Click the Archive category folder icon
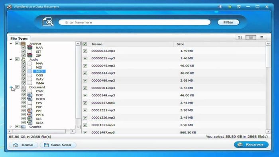 click(23, 43)
